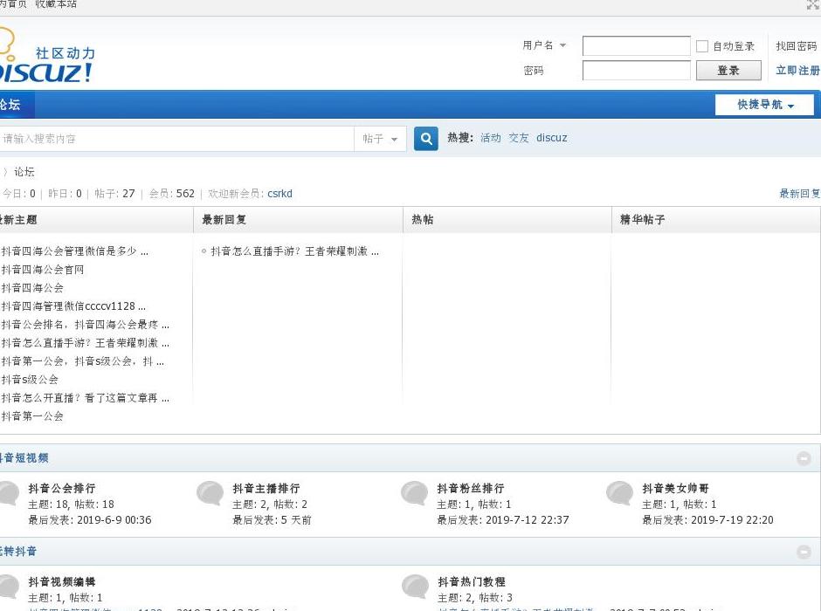Open topic 抖音四海公会官网
This screenshot has height=611, width=821.
[43, 270]
